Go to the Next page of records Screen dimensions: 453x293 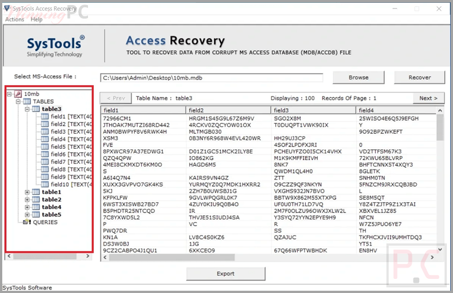coord(428,98)
